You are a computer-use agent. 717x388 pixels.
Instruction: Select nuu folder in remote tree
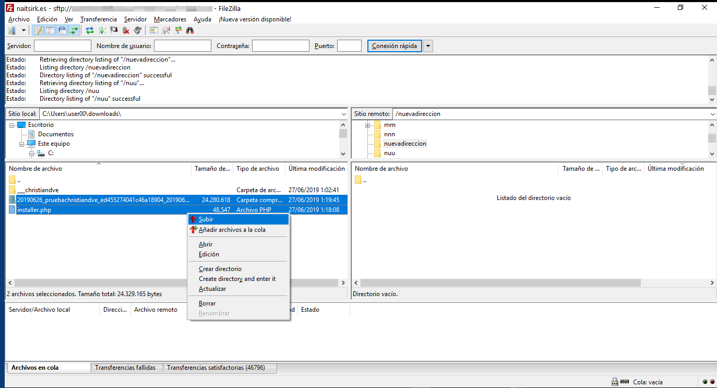point(389,153)
